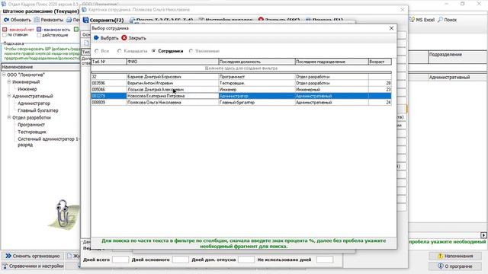
Task: Click the Сменить организацию button label
Action: tap(36, 256)
